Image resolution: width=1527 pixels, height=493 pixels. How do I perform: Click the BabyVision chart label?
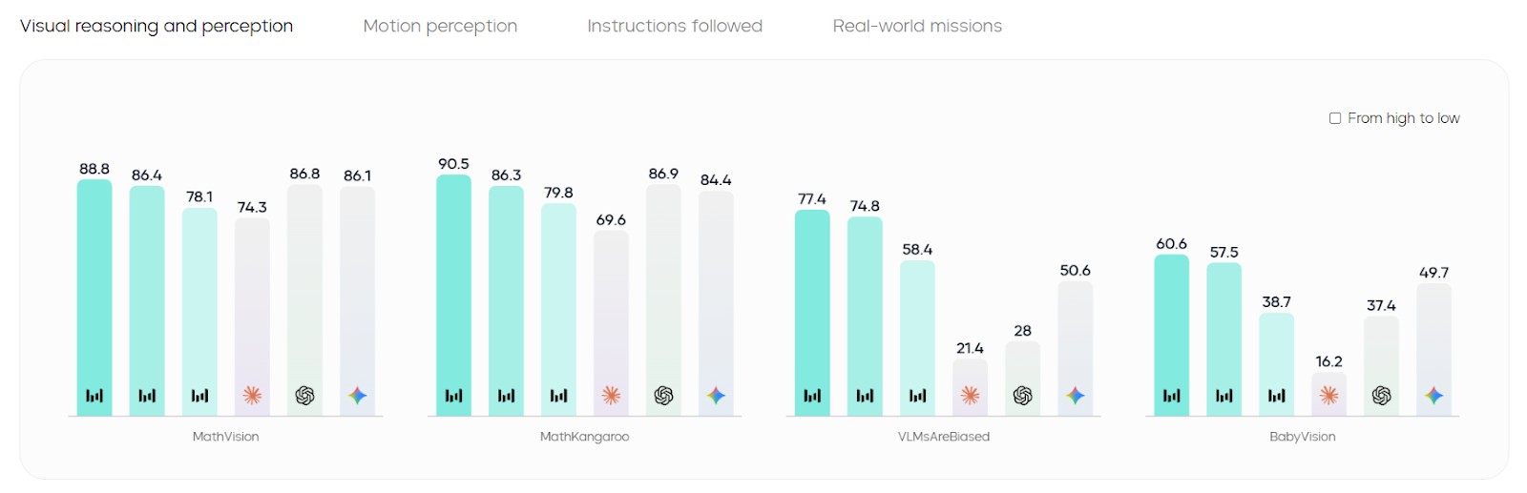[1302, 437]
